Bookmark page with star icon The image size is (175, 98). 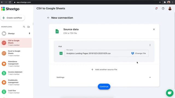pyautogui.click(x=160, y=2)
